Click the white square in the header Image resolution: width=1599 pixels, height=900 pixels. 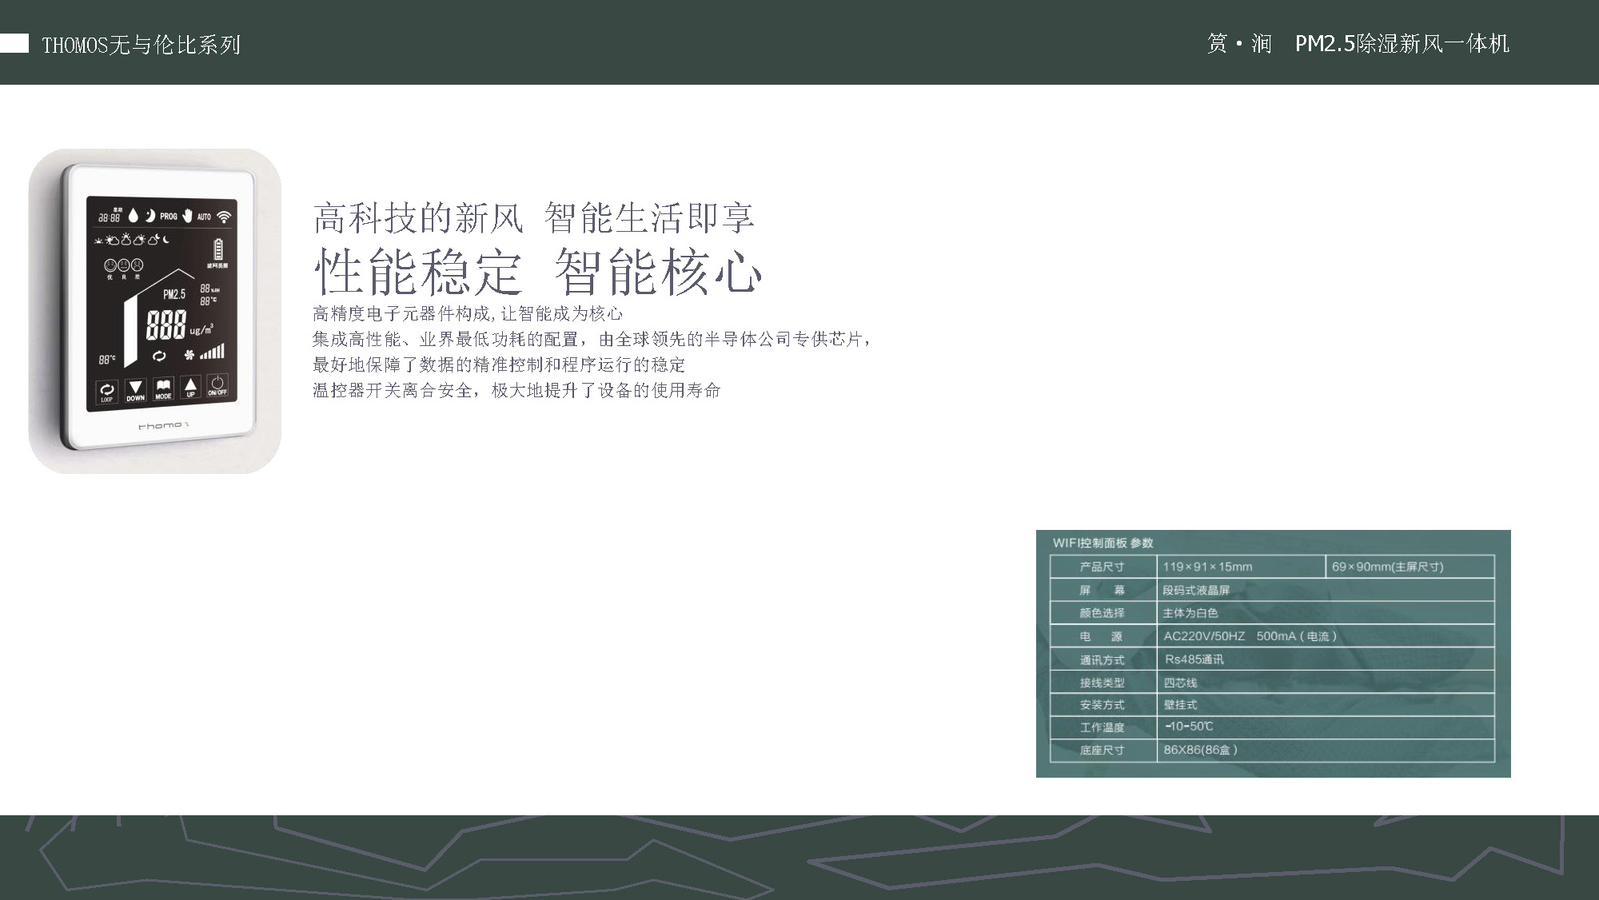pos(14,42)
